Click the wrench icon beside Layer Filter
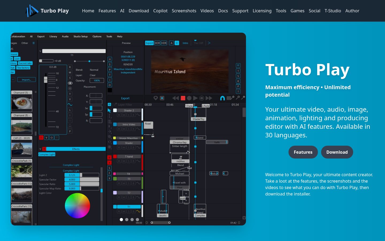Viewport: 385px width, 241px height. [115, 104]
